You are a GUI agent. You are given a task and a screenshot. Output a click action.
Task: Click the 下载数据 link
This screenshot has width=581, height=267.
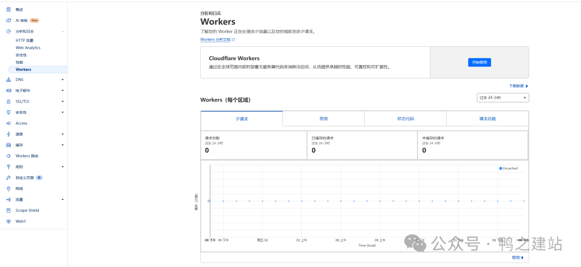[x=516, y=86]
